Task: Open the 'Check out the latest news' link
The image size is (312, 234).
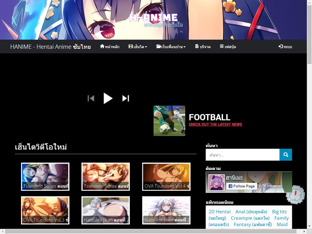Action: tap(215, 125)
